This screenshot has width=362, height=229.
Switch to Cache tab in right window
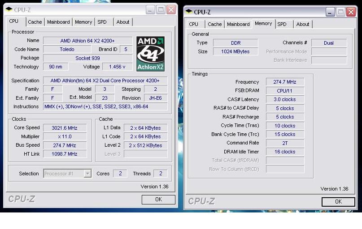(215, 24)
